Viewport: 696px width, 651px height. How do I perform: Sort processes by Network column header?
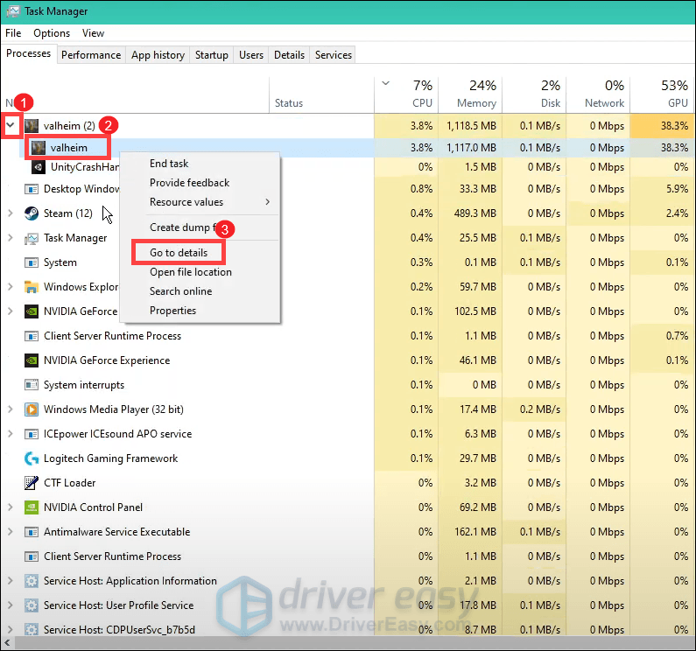598,94
